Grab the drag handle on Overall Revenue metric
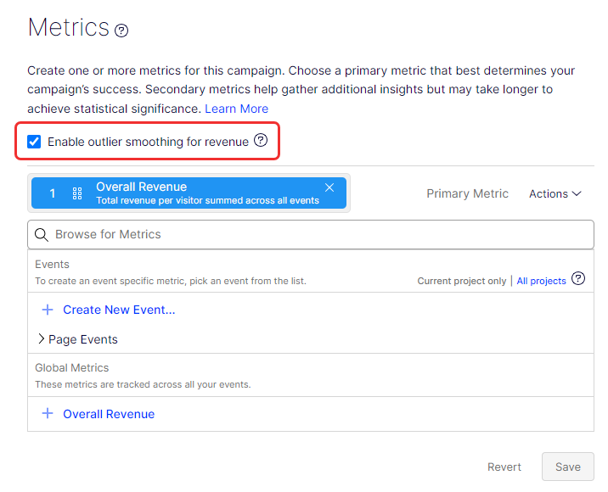Screen dimensions: 608x492 click(x=77, y=193)
